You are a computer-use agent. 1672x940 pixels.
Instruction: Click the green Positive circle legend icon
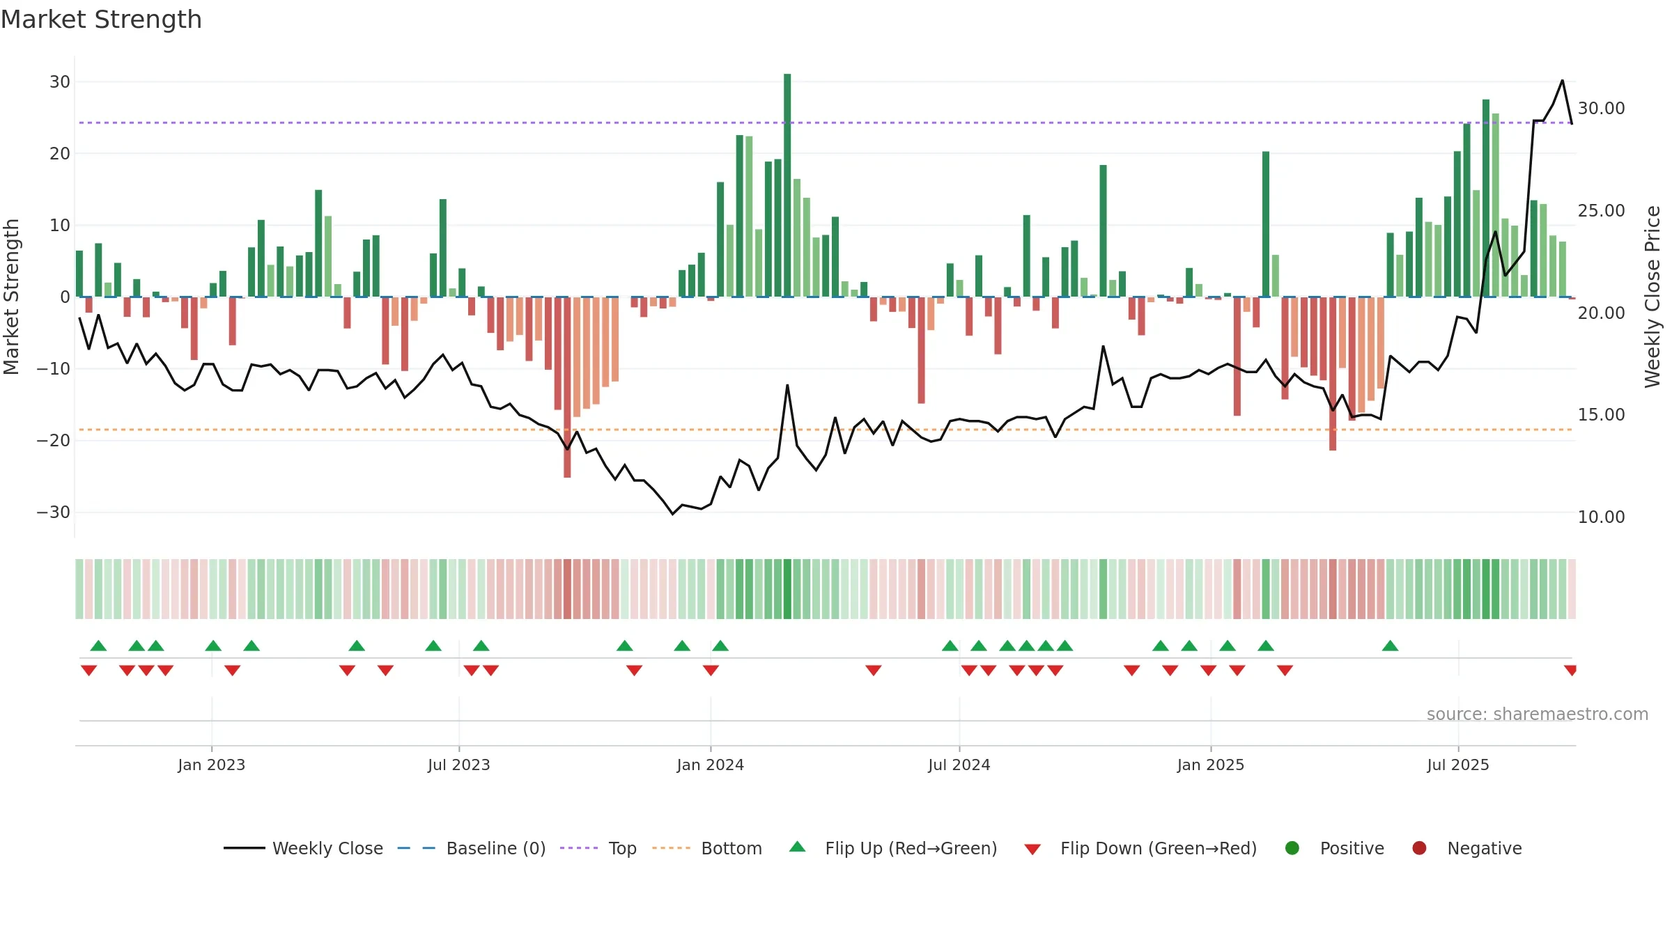[x=1292, y=848]
